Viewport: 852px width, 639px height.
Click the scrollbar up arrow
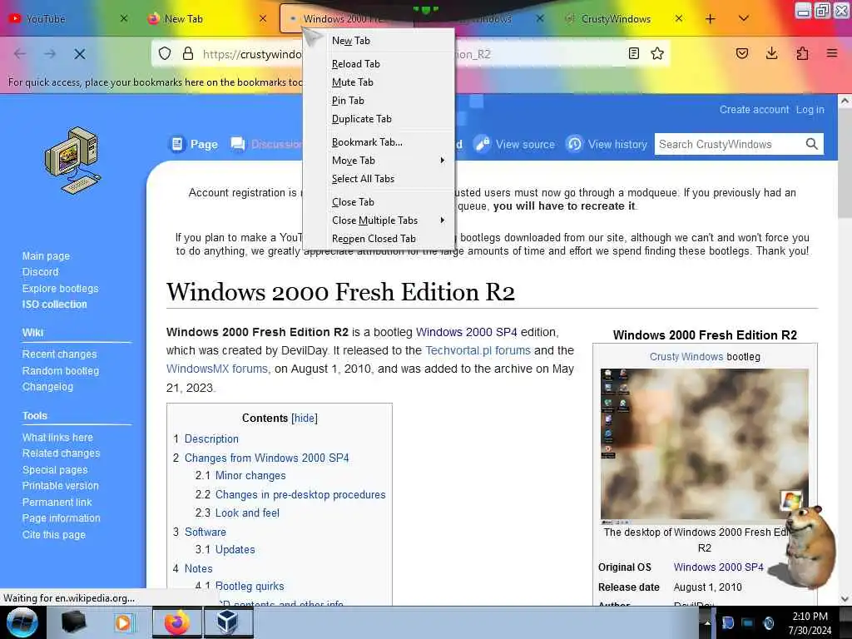click(845, 101)
